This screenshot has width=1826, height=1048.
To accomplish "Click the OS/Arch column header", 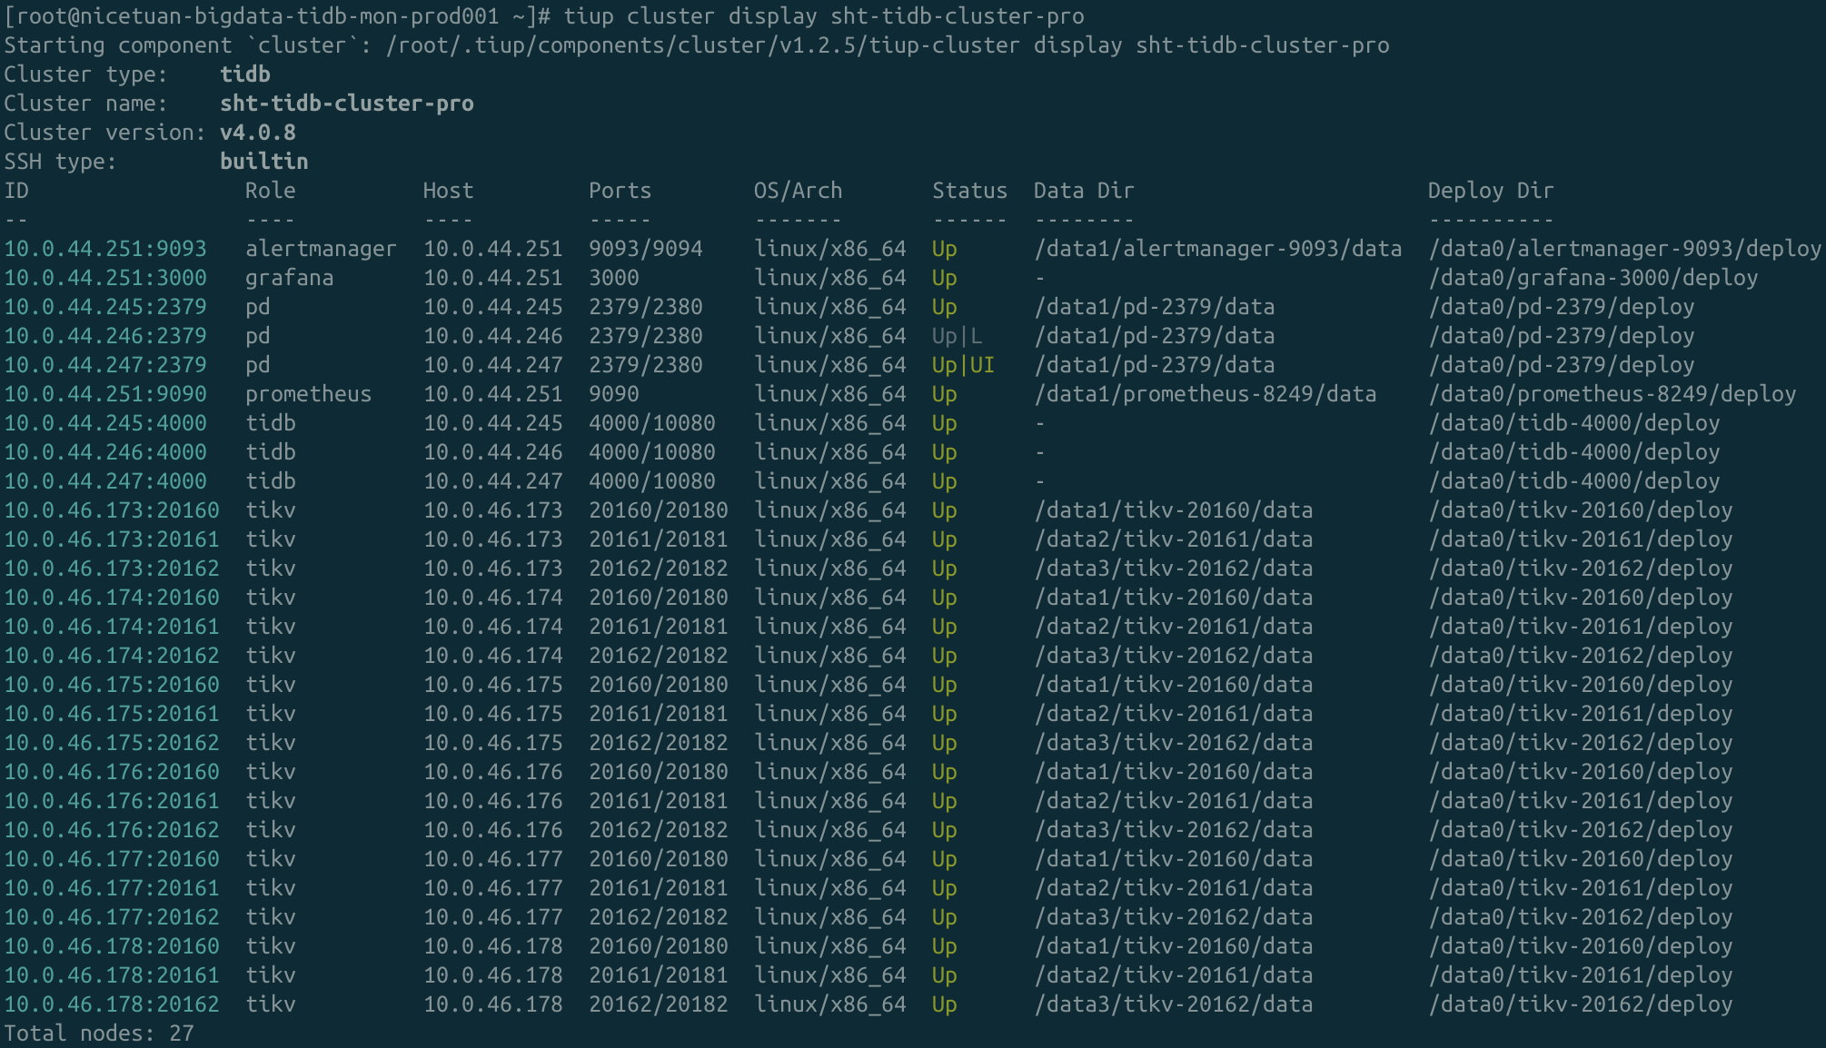I will click(x=798, y=191).
